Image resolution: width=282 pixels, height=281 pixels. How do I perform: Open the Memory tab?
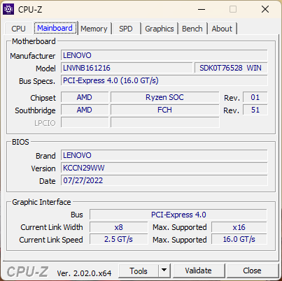coord(94,29)
